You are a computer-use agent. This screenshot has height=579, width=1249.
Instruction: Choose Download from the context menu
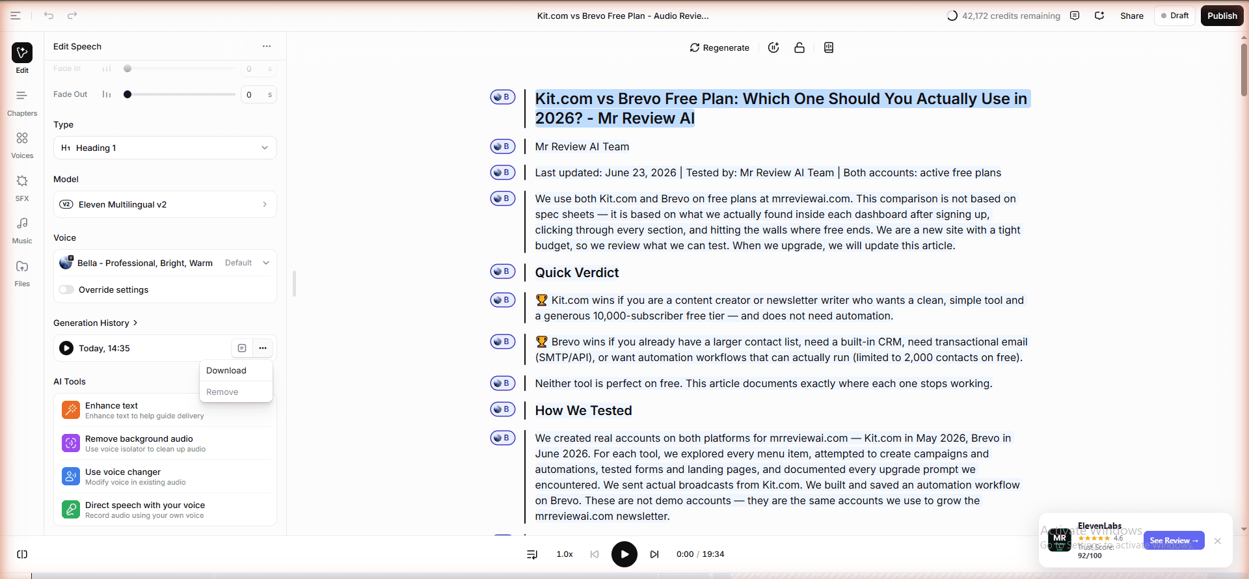236,370
